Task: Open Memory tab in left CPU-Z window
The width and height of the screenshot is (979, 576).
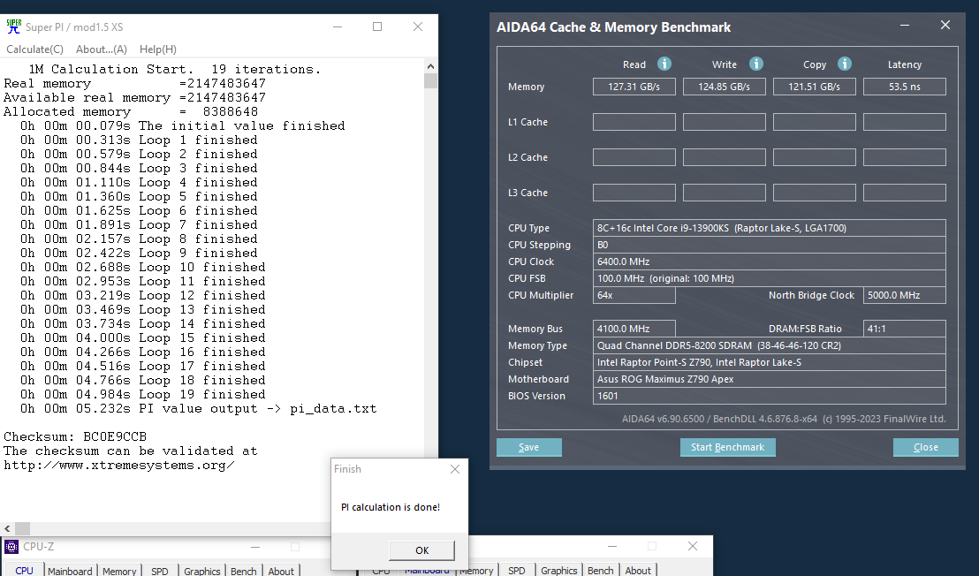Action: pos(119,571)
